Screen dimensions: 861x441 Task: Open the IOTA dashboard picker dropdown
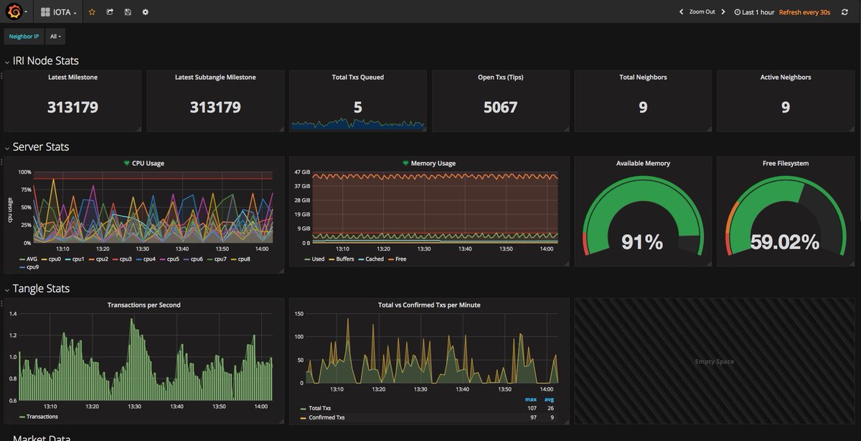59,12
